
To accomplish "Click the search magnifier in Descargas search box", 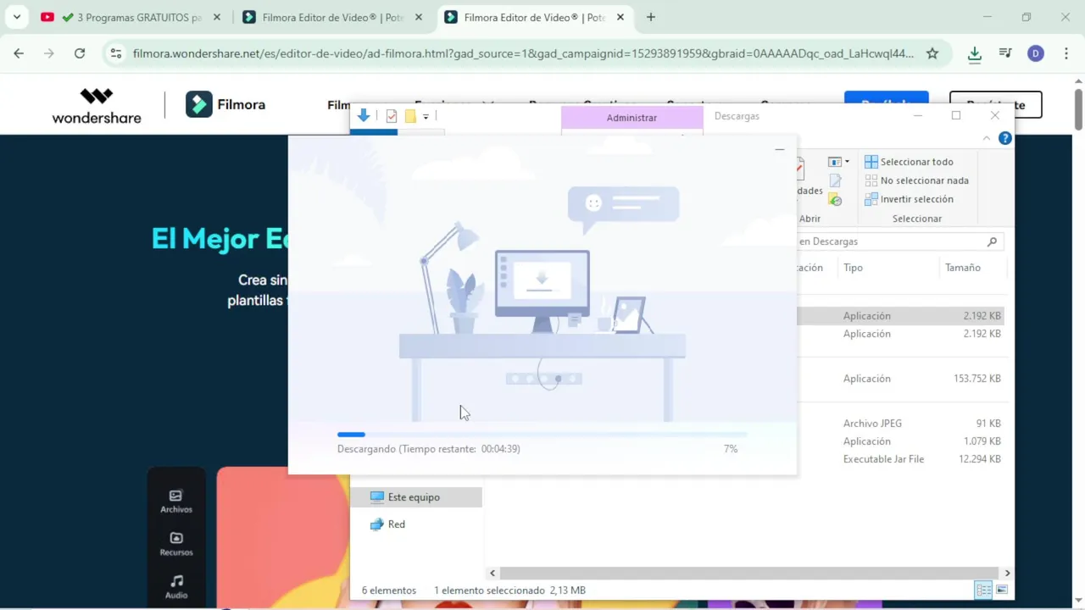I will click(992, 241).
